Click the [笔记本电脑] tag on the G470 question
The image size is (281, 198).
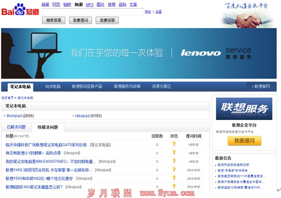(100, 144)
